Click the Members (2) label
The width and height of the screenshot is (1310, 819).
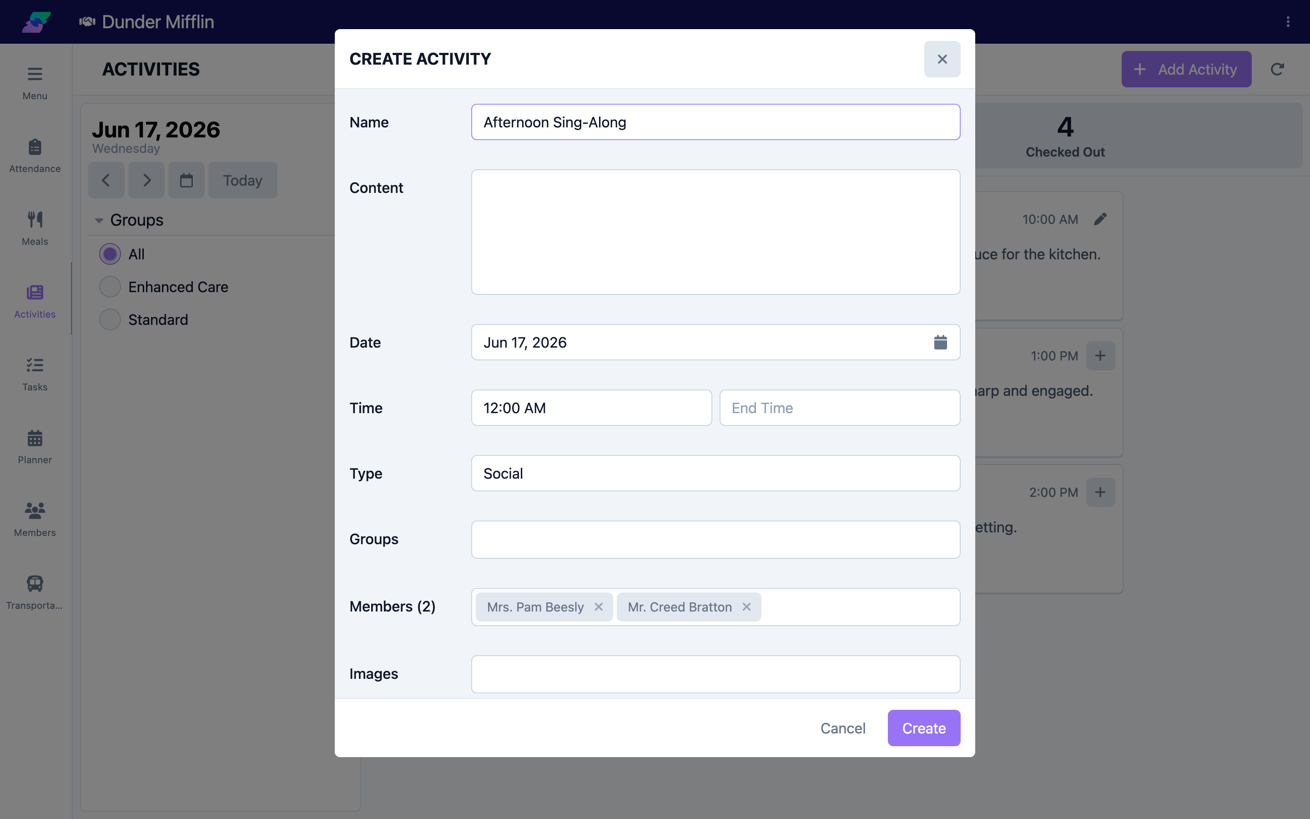(393, 606)
